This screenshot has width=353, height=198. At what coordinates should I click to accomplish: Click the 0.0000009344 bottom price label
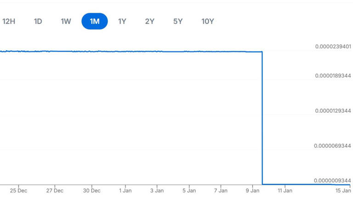point(333,181)
